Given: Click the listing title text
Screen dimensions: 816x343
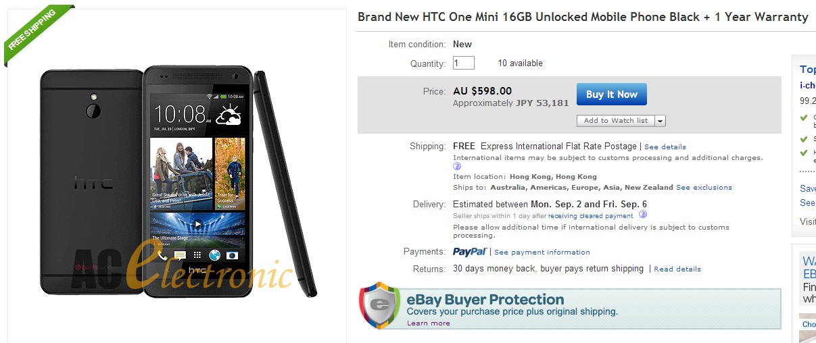Looking at the screenshot, I should [x=583, y=17].
